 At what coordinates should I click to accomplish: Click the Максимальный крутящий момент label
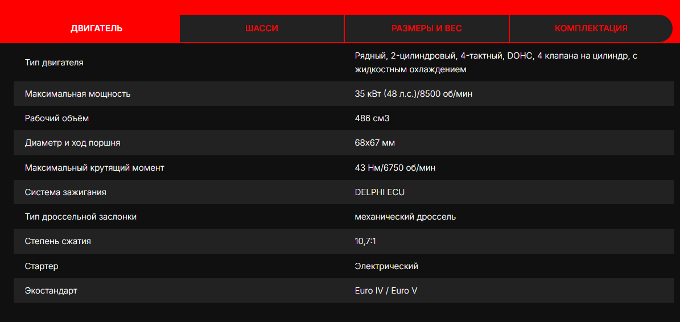94,168
